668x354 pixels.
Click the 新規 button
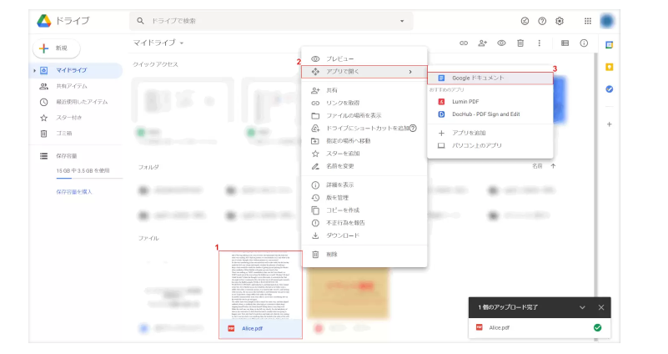tap(56, 48)
